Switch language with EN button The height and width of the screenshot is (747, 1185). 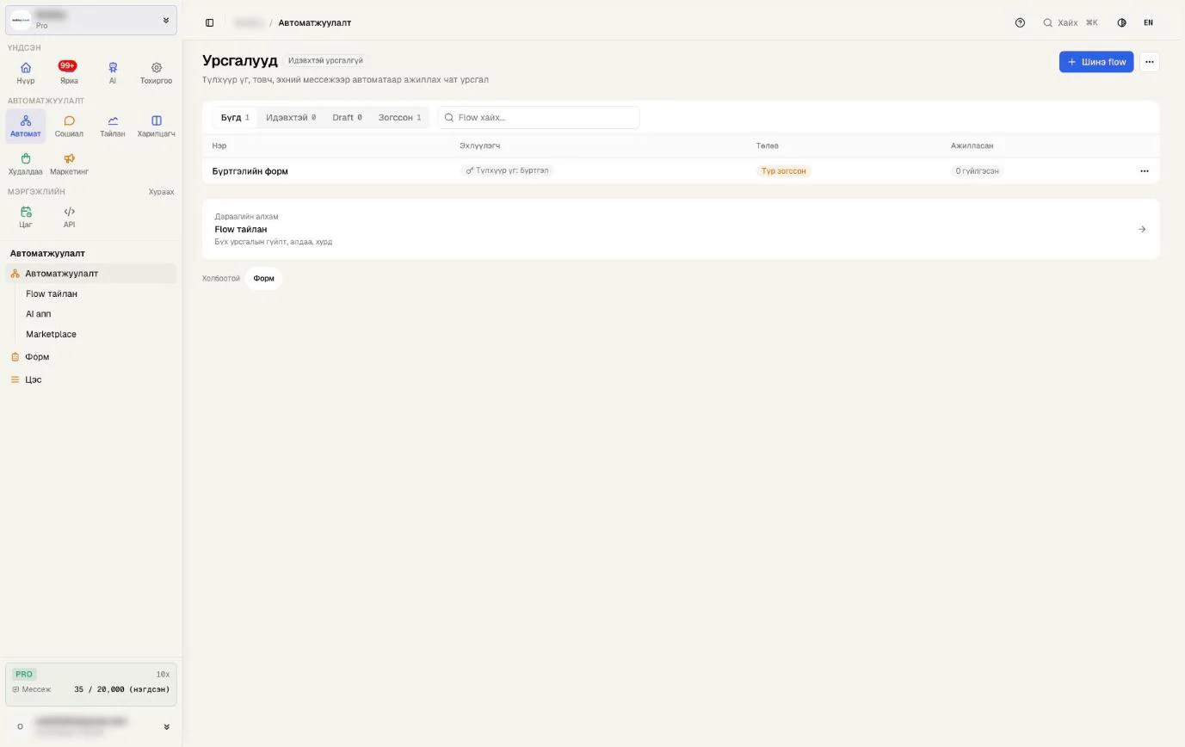pyautogui.click(x=1148, y=22)
